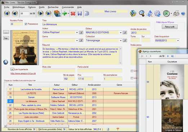The image size is (188, 132).
Task: Open settings gear icon
Action: point(157,13)
